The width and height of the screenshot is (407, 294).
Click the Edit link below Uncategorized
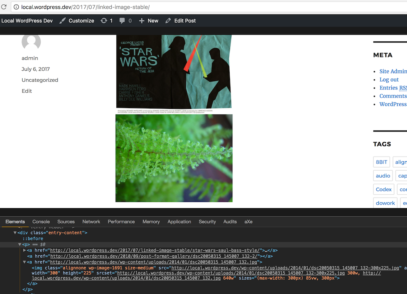pos(27,91)
